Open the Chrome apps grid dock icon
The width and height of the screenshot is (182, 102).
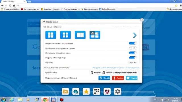tap(97, 92)
